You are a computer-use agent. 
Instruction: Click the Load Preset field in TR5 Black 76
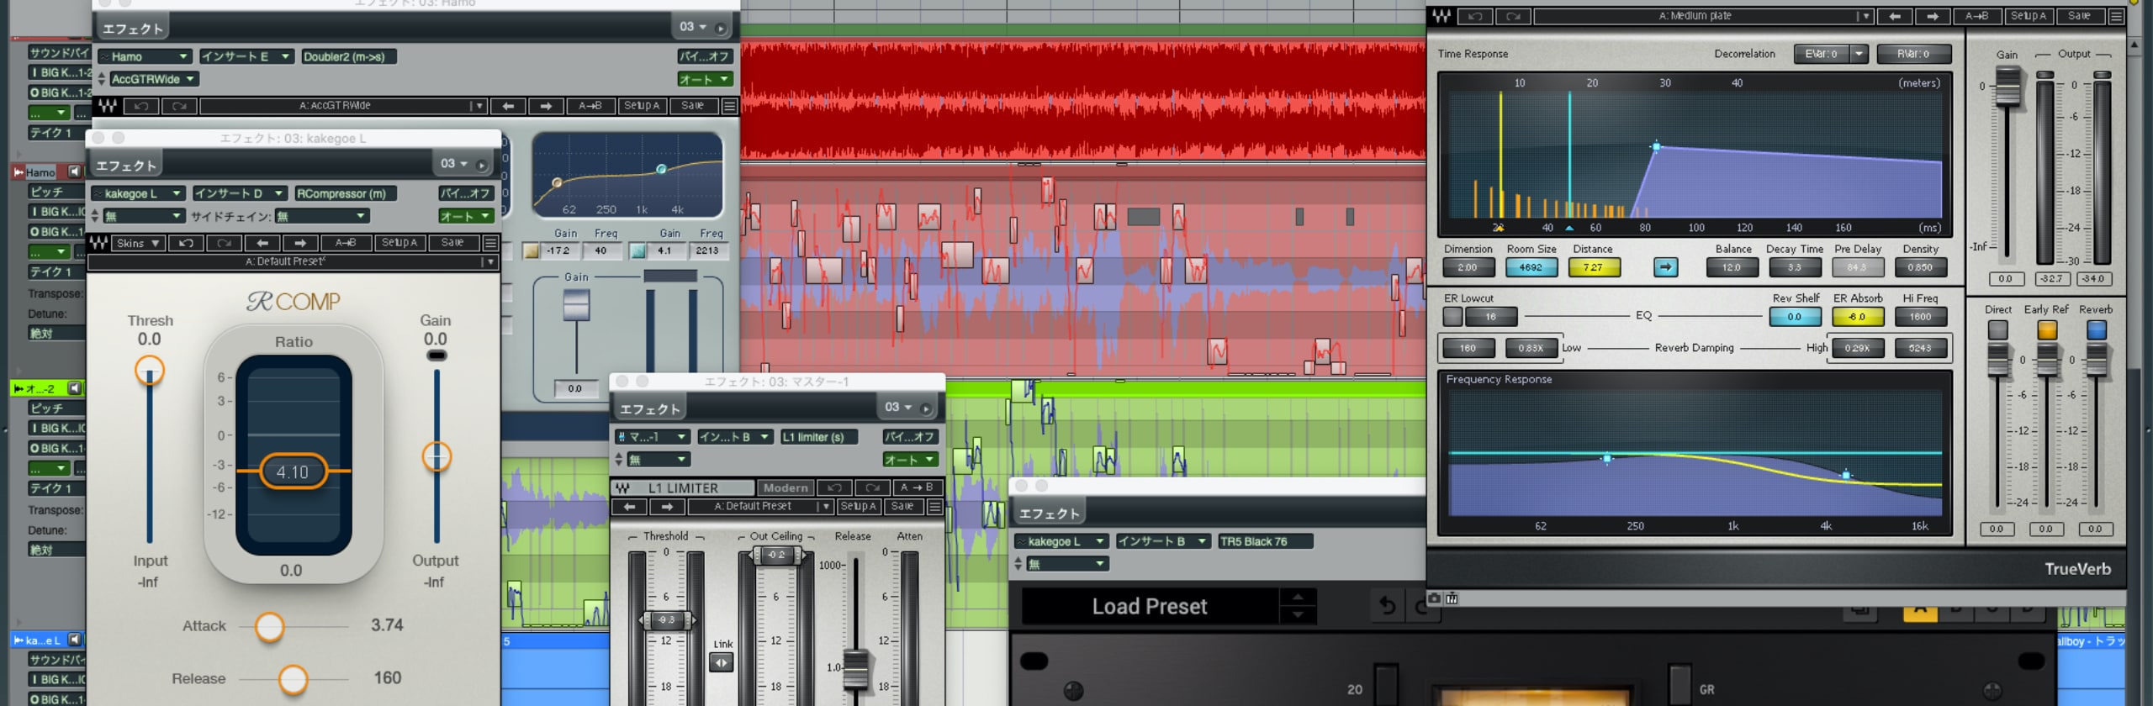click(1149, 606)
